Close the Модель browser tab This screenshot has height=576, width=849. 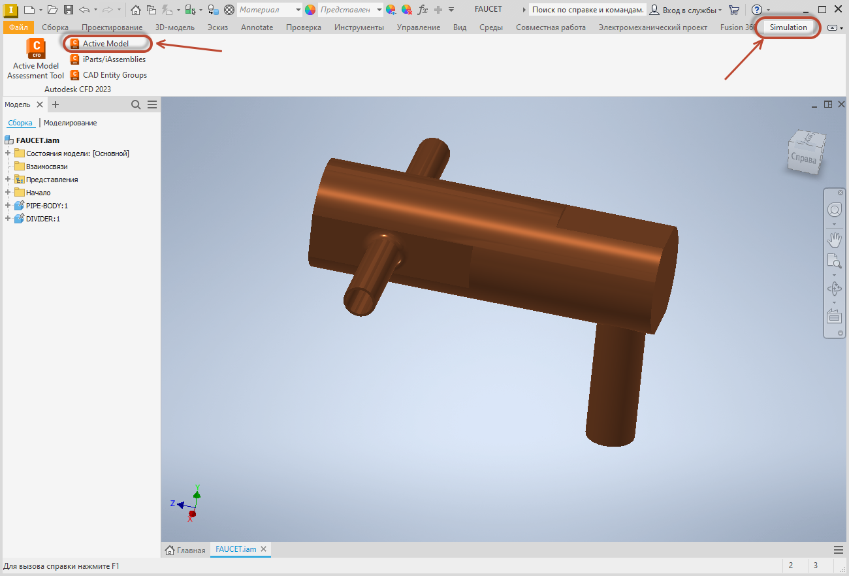coord(40,104)
